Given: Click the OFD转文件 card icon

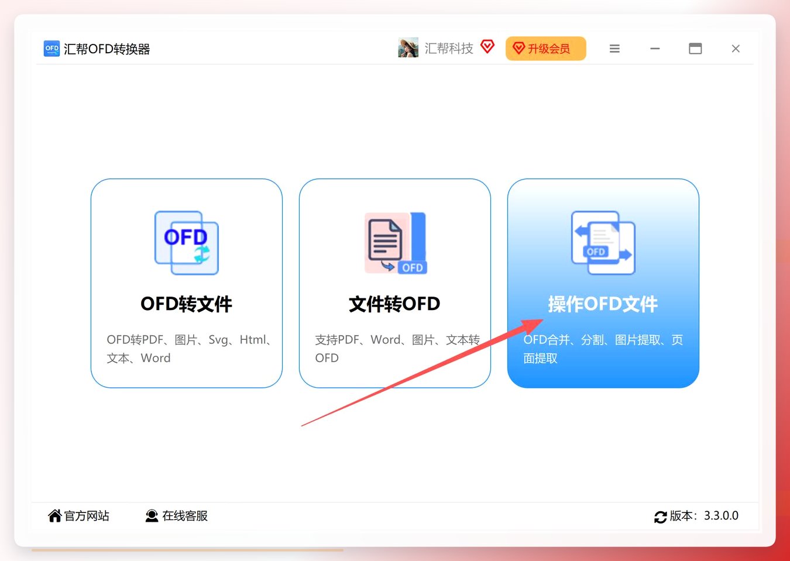Looking at the screenshot, I should (187, 243).
